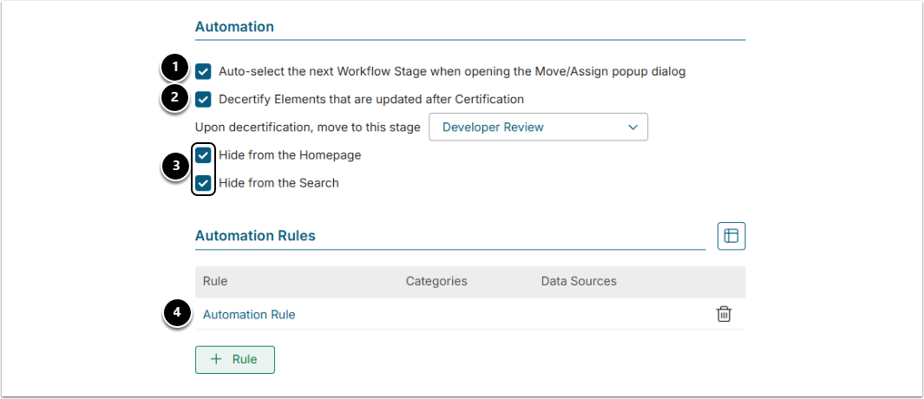The image size is (924, 399).
Task: Open the Developer Review stage dropdown
Action: click(538, 127)
